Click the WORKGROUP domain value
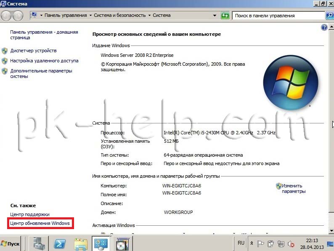Viewport: 334px width, 251px height. pyautogui.click(x=178, y=212)
